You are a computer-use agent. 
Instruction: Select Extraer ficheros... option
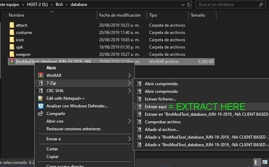tap(160, 99)
